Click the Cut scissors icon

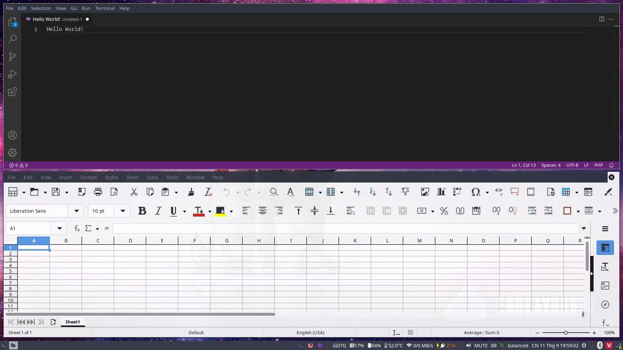(x=134, y=192)
